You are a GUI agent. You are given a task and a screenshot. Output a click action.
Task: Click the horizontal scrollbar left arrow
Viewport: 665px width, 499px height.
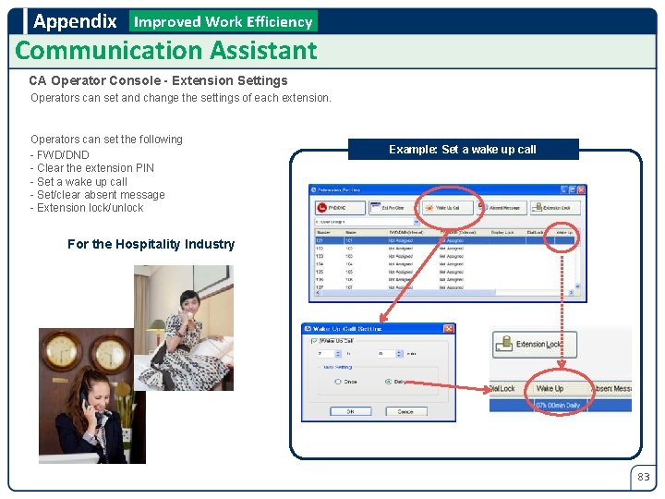pyautogui.click(x=318, y=292)
